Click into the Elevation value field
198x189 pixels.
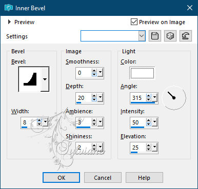pos(138,148)
